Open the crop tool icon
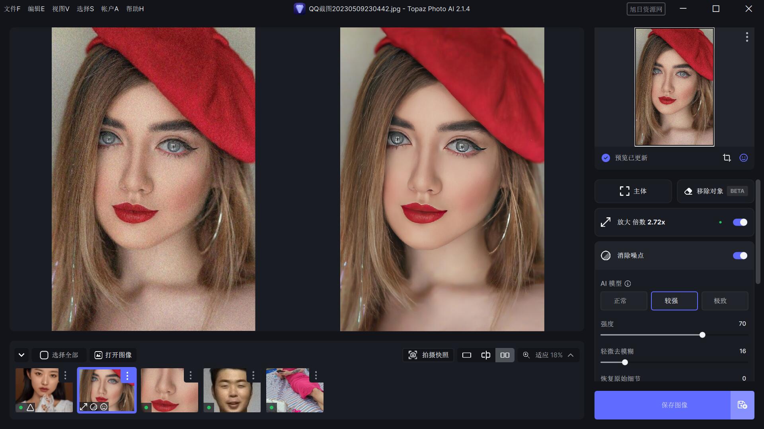This screenshot has height=429, width=764. click(x=727, y=158)
